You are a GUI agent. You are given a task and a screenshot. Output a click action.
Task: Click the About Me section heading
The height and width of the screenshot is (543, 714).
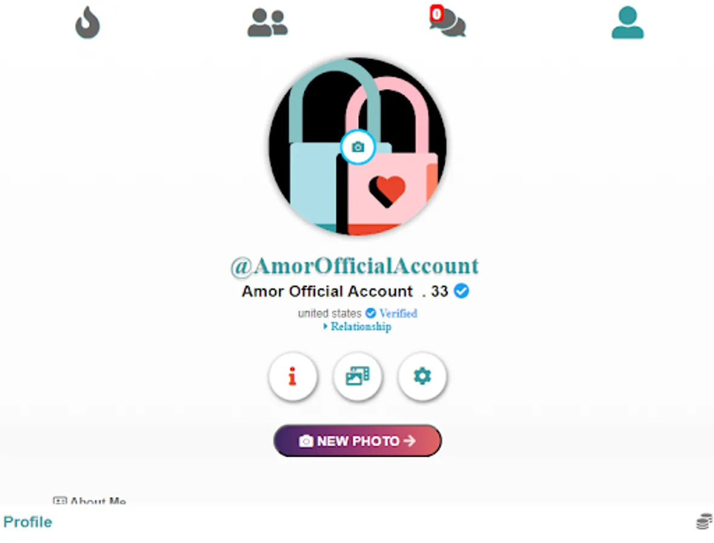[89, 501]
